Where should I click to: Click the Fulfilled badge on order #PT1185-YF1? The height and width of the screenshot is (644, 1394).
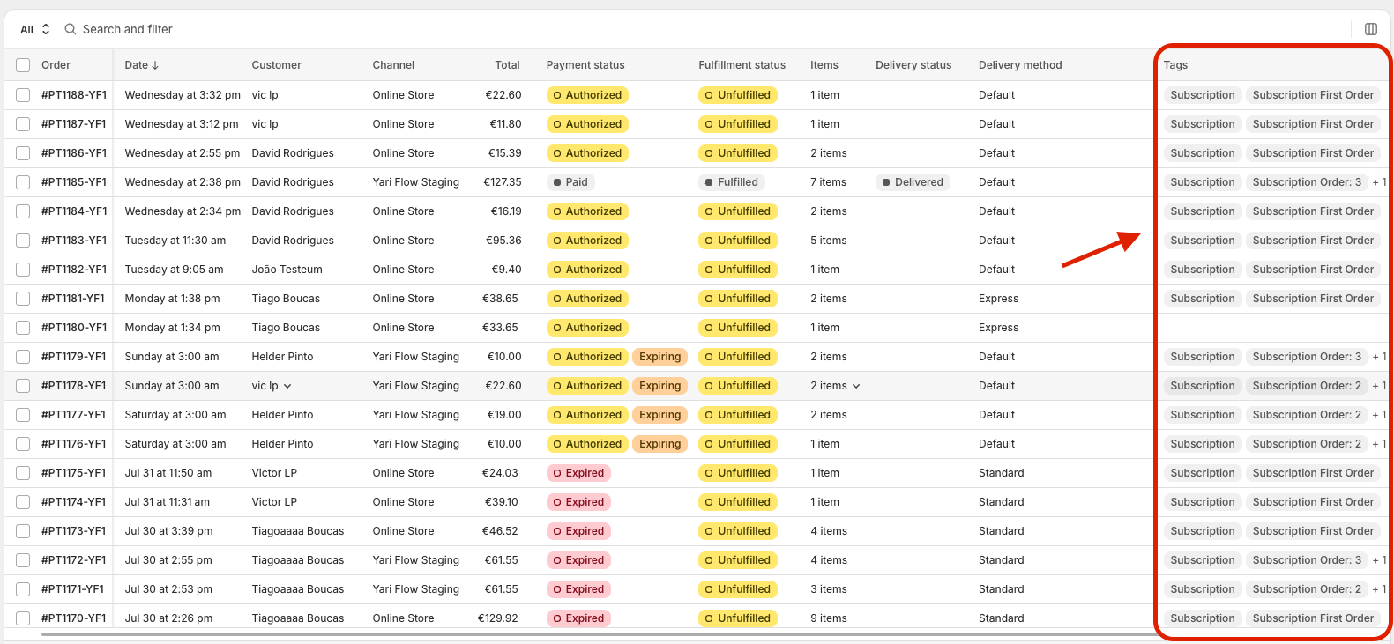pos(732,182)
